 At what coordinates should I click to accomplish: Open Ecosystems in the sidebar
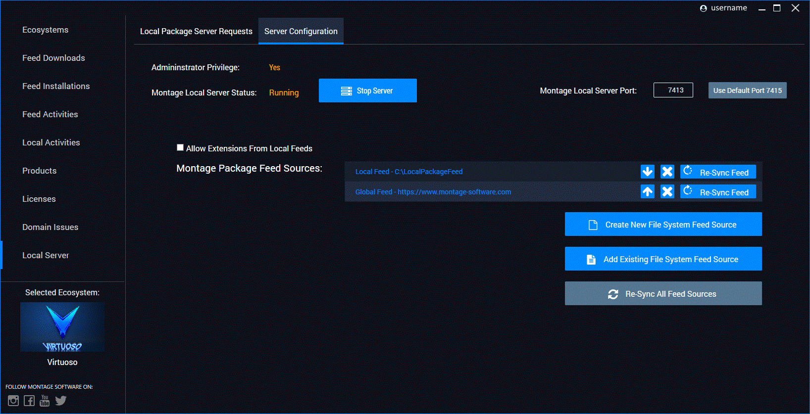pyautogui.click(x=46, y=30)
